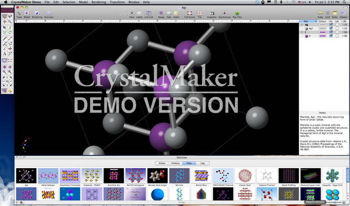This screenshot has width=350, height=206.
Task: Select the Albite Feldspar thumbnail
Action: [48, 175]
